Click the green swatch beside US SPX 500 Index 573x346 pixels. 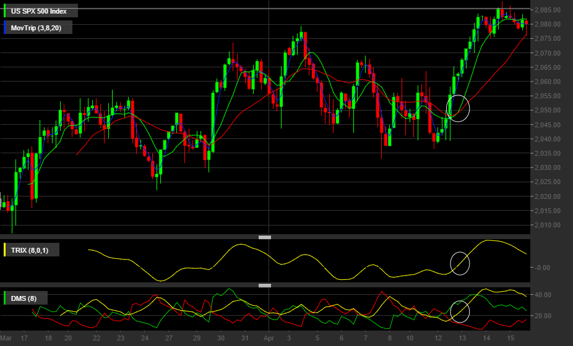click(x=4, y=11)
